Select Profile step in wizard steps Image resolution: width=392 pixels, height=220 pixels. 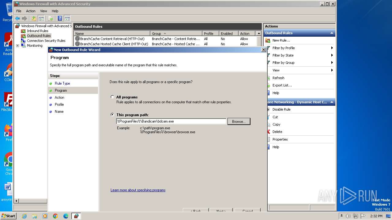59,105
